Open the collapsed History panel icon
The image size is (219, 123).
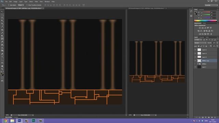[191, 11]
